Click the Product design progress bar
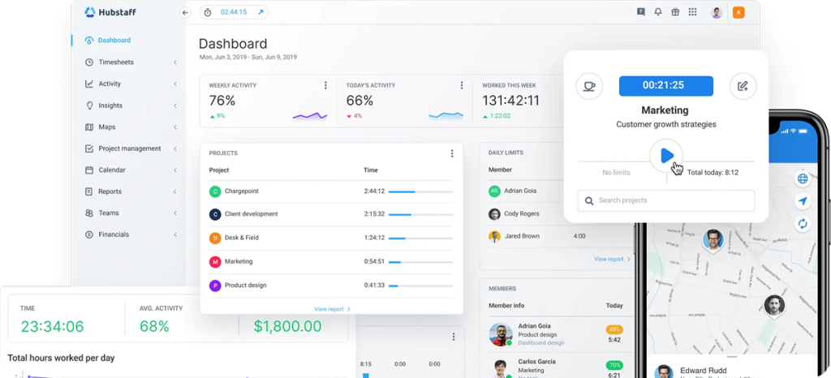Viewport: 831px width, 378px height. pos(421,286)
